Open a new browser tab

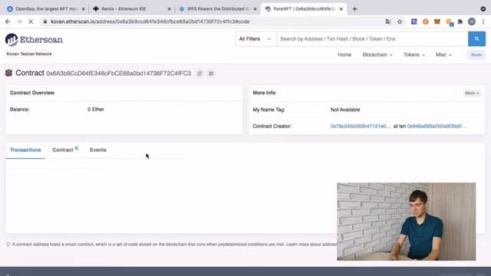(354, 9)
